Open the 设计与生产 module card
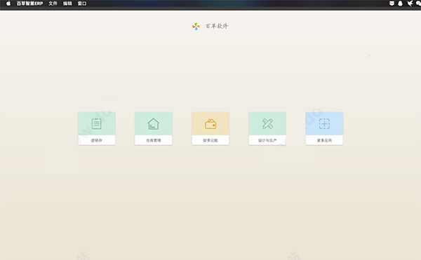The height and width of the screenshot is (260, 421). pos(267,129)
